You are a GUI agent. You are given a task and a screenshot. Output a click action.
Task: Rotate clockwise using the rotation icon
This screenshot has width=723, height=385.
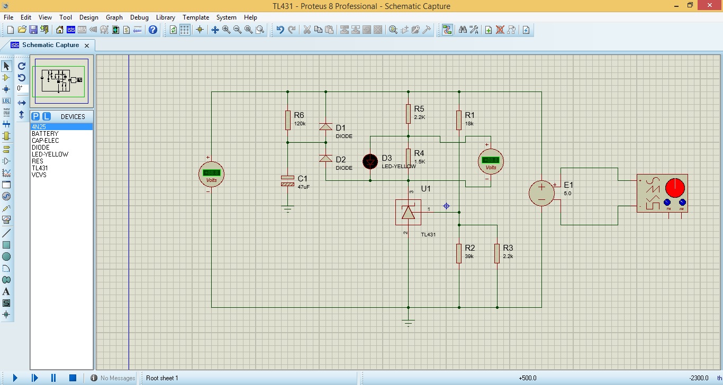click(22, 66)
